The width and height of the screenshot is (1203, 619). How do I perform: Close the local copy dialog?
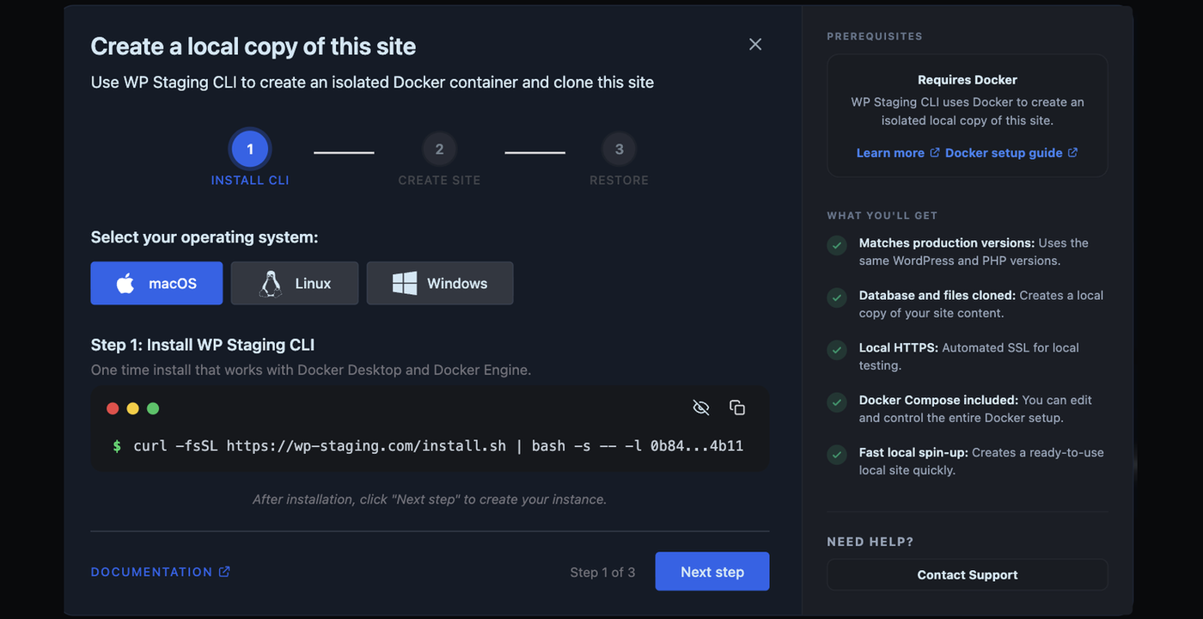(x=755, y=45)
